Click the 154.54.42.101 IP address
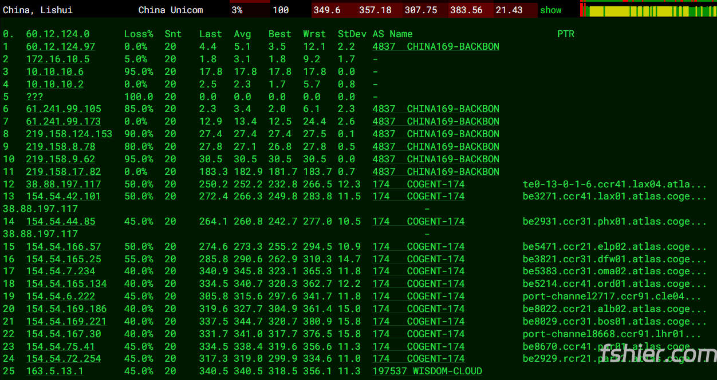 point(63,197)
